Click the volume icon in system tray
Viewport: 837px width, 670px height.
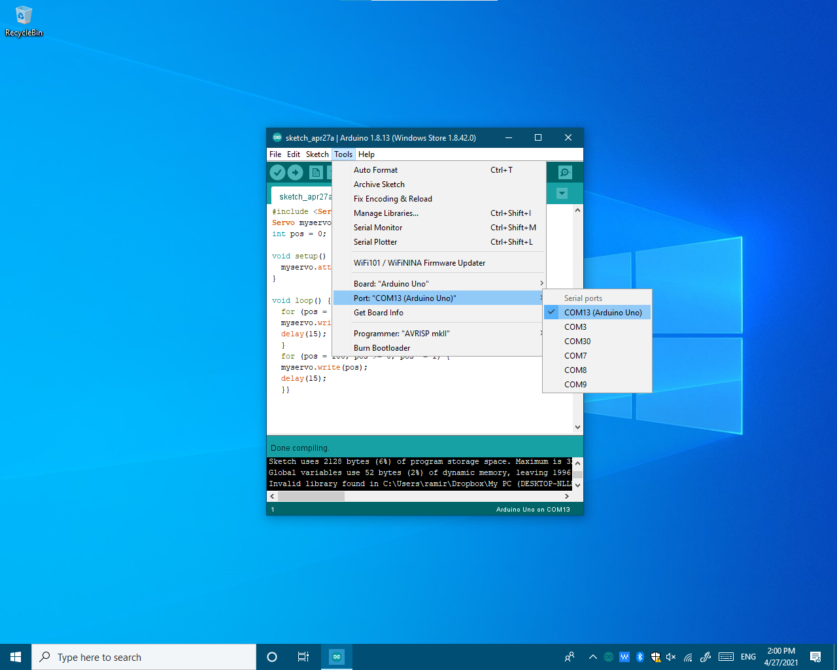click(671, 657)
